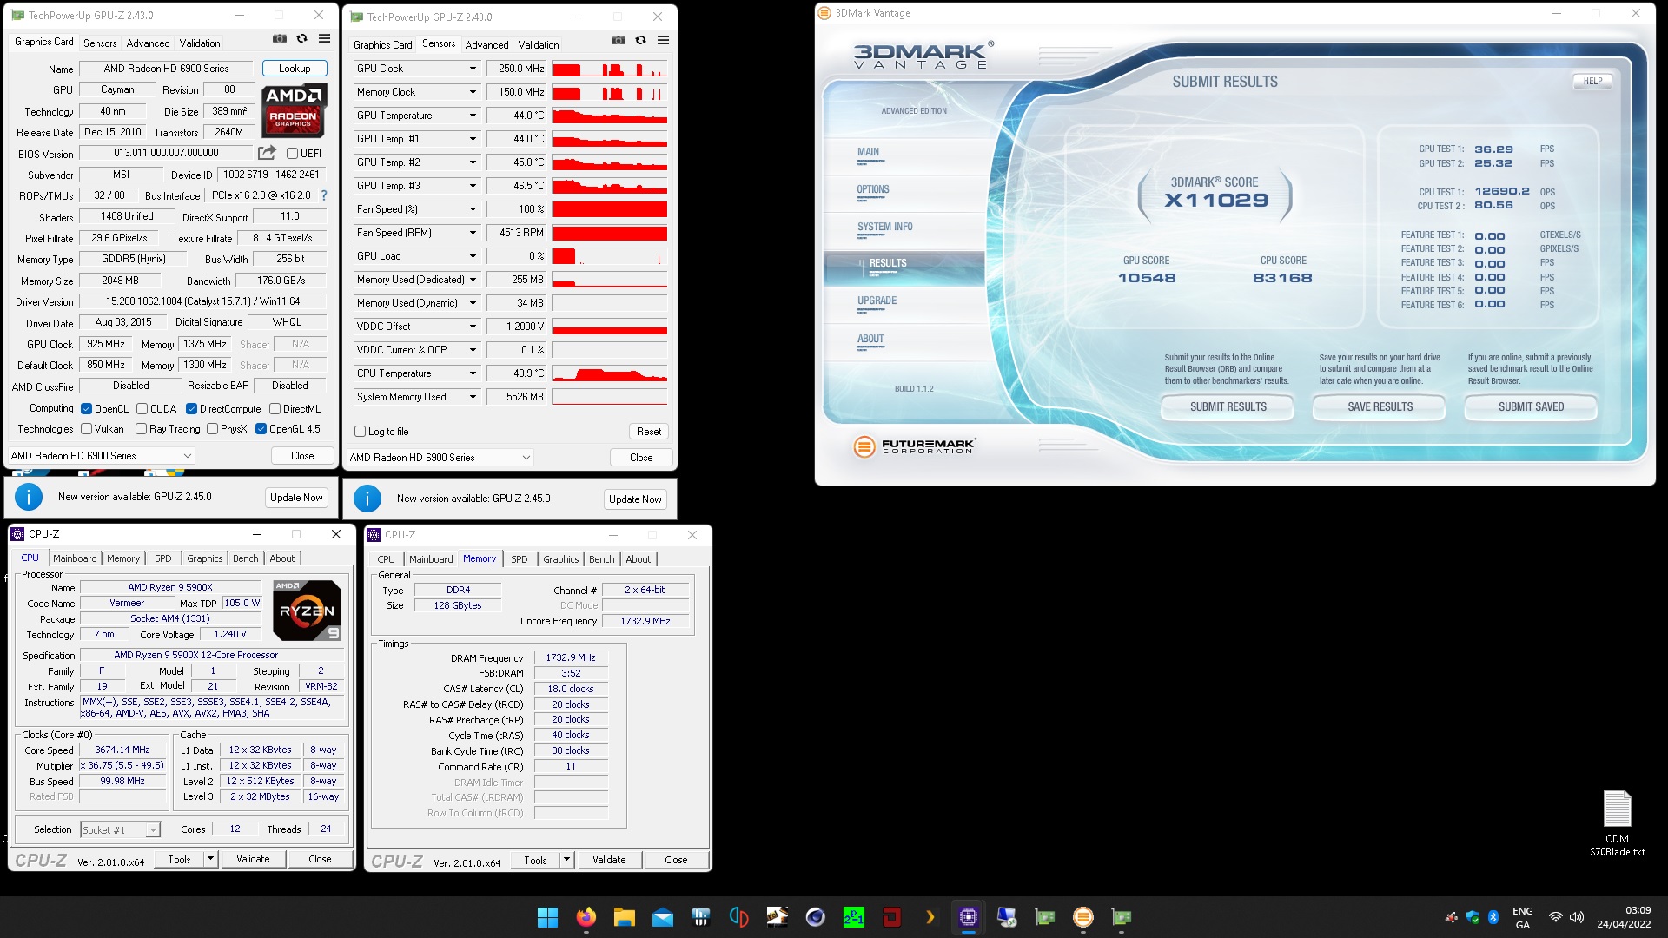1668x938 pixels.
Task: Click CPU Temperature sensor graph
Action: pos(610,373)
